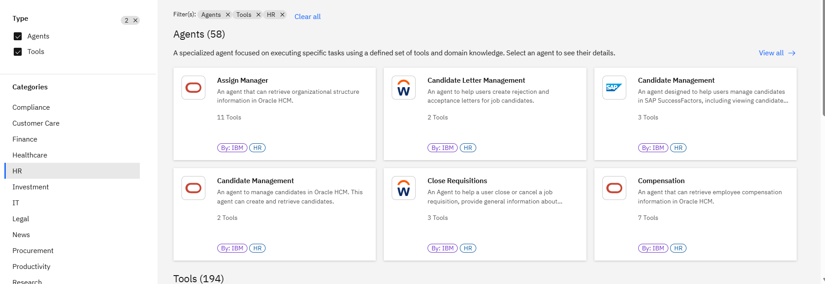
Task: Click the HR tag on Assign Manager card
Action: [258, 148]
